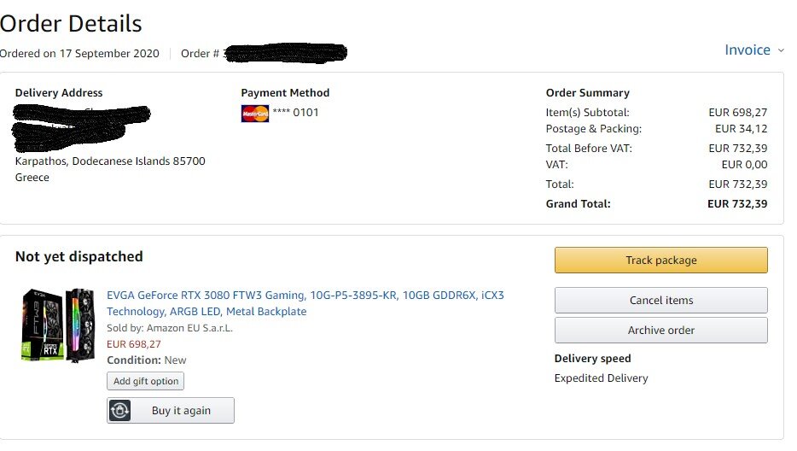The width and height of the screenshot is (797, 451).
Task: Click the reorder cart icon
Action: click(x=120, y=410)
